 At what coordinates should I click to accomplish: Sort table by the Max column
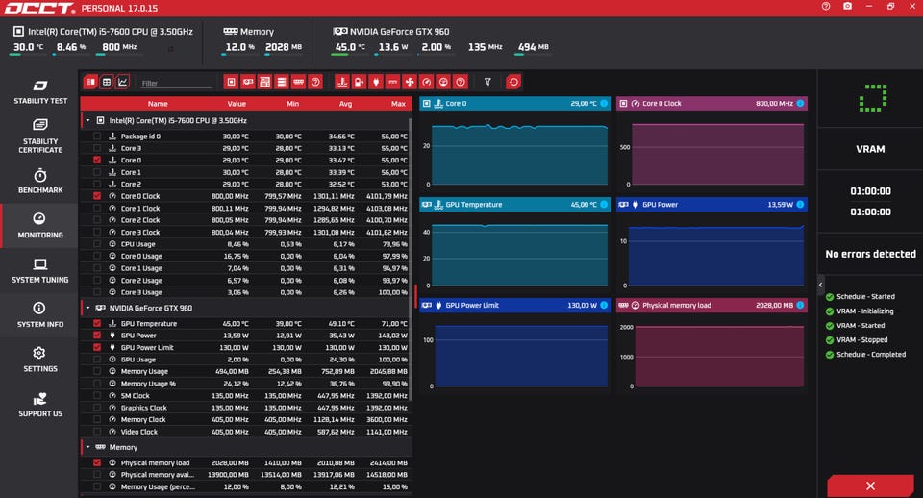[x=398, y=104]
